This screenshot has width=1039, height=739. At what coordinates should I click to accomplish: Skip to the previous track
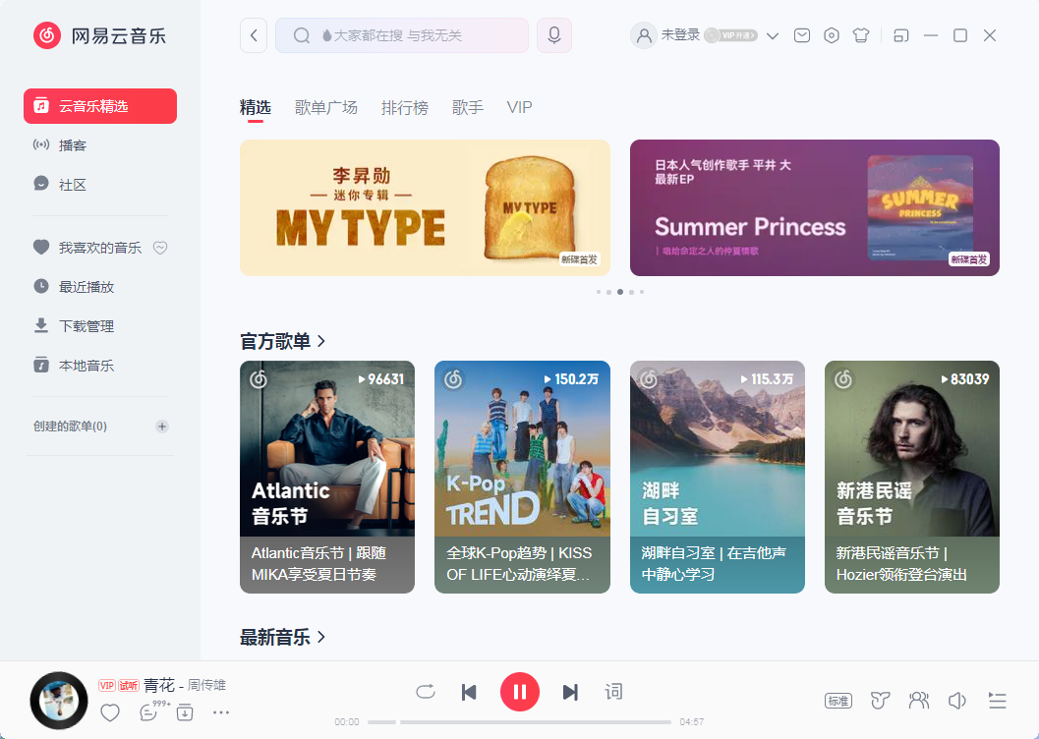click(x=469, y=692)
